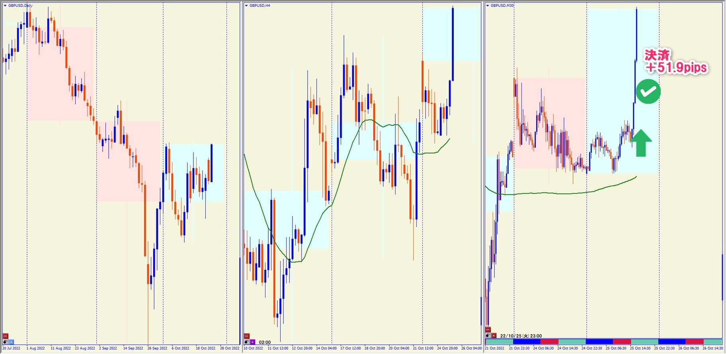
Task: Click the bomb icon in Daily chart corner
Action: 6,342
